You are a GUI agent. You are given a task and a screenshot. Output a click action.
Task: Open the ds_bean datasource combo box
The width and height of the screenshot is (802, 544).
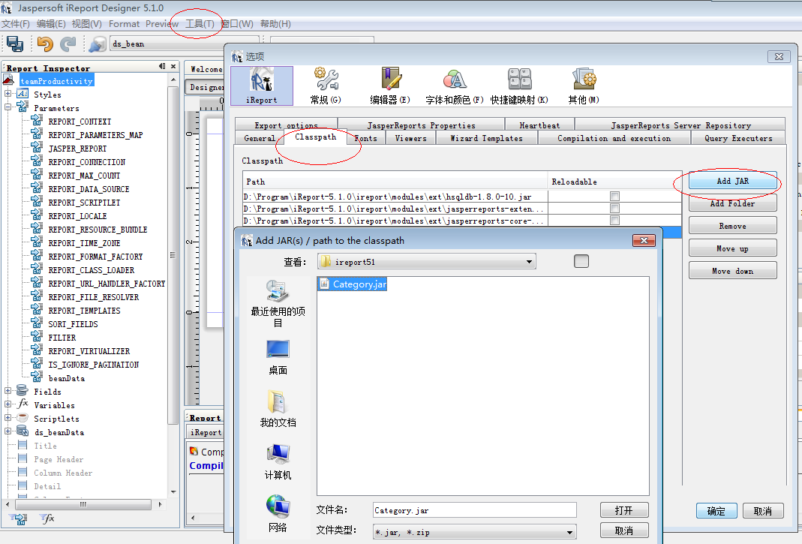(x=184, y=44)
